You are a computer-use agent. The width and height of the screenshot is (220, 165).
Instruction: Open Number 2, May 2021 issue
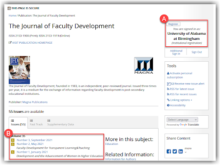(x=30, y=144)
